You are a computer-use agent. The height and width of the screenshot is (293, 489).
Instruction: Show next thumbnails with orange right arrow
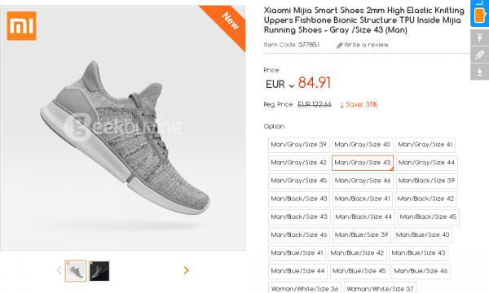click(x=186, y=270)
